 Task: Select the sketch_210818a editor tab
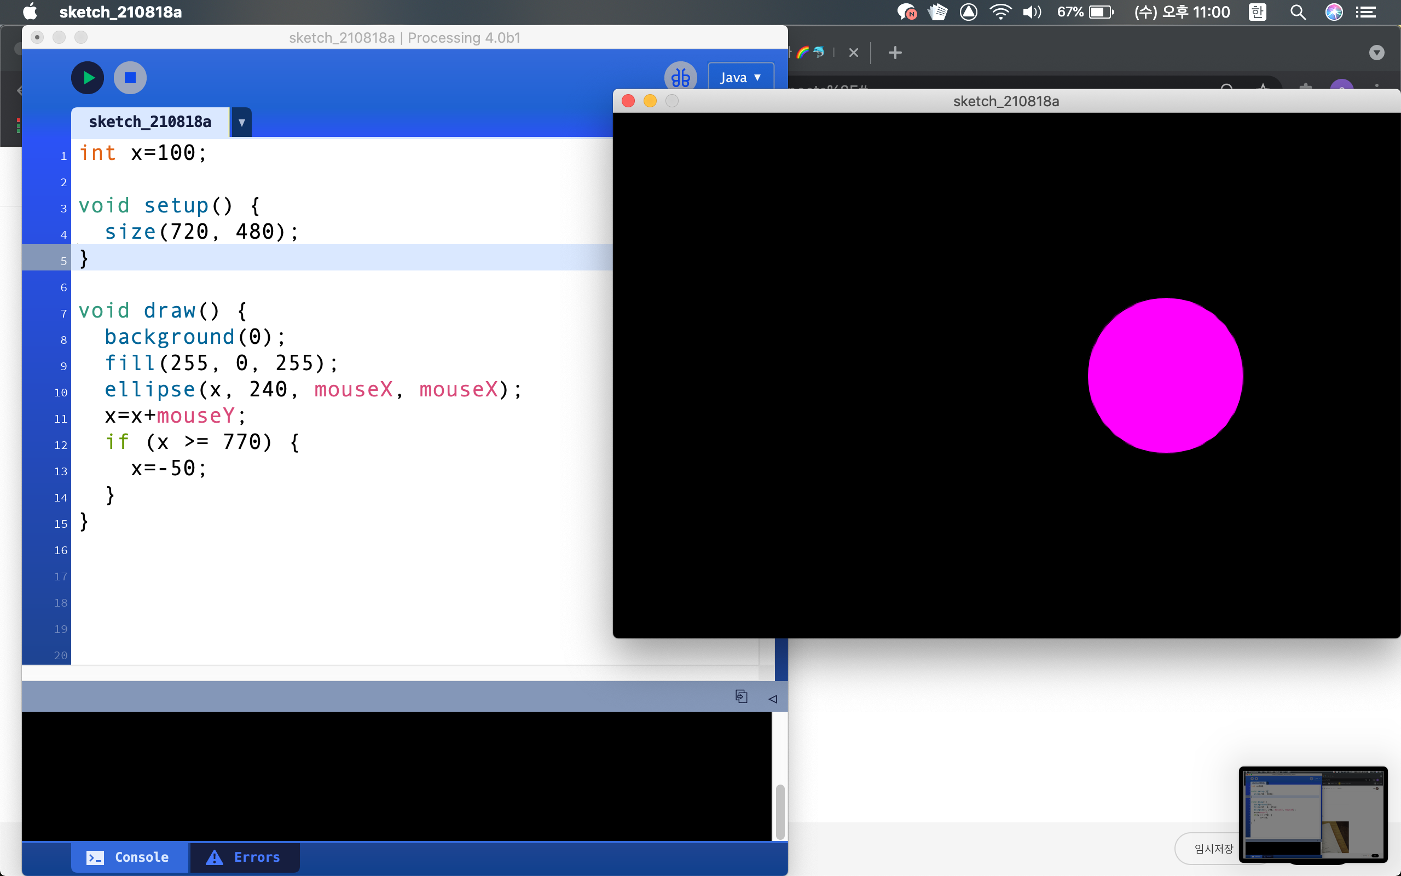[150, 122]
